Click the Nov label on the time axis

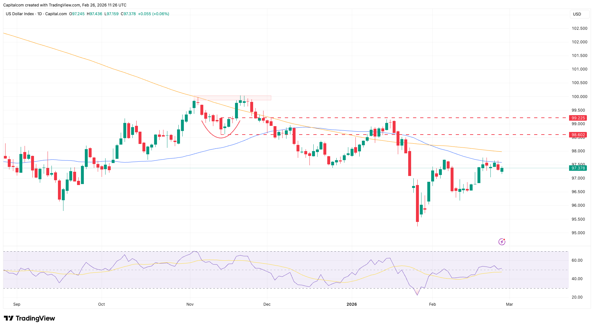pyautogui.click(x=190, y=304)
